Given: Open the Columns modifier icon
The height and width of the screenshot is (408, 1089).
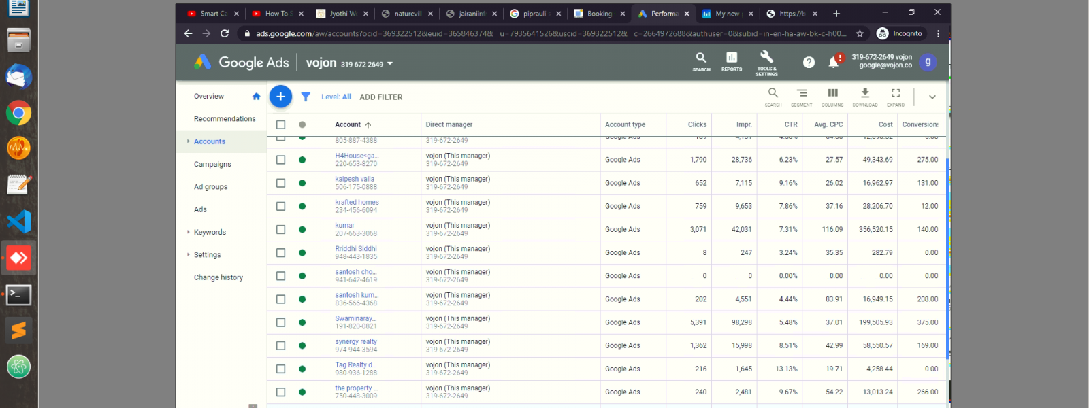Looking at the screenshot, I should coord(832,96).
